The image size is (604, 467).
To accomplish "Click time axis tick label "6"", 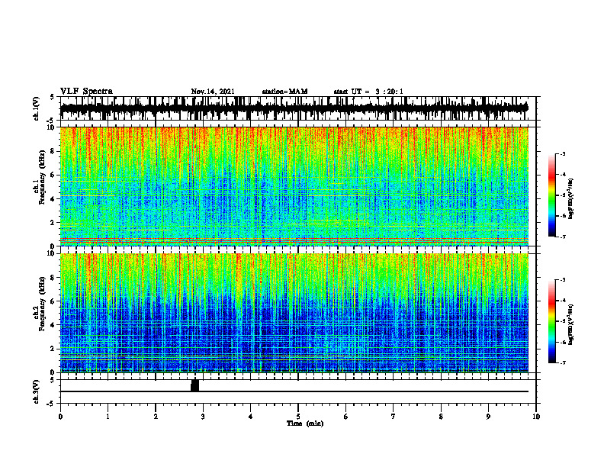I will 346,417.
